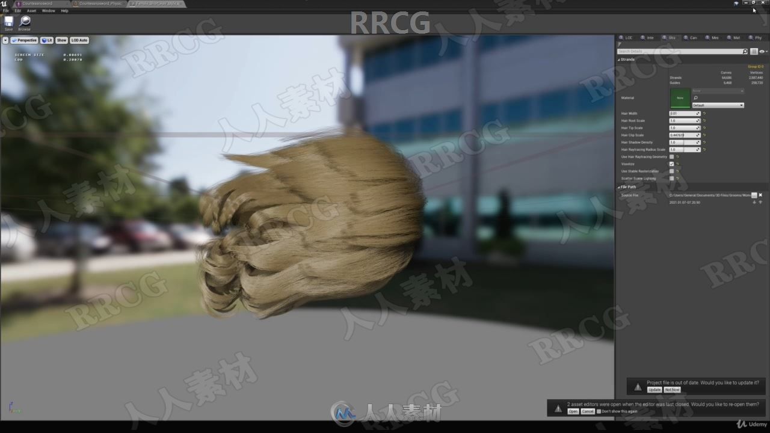The width and height of the screenshot is (770, 433).
Task: Click the Browse magnifier icon
Action: click(25, 21)
